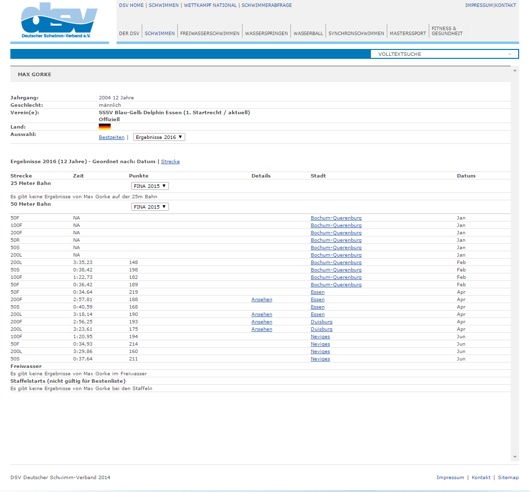Open WETTKAMPF NATIONAL breadcrumb
The width and height of the screenshot is (530, 492).
click(x=210, y=5)
